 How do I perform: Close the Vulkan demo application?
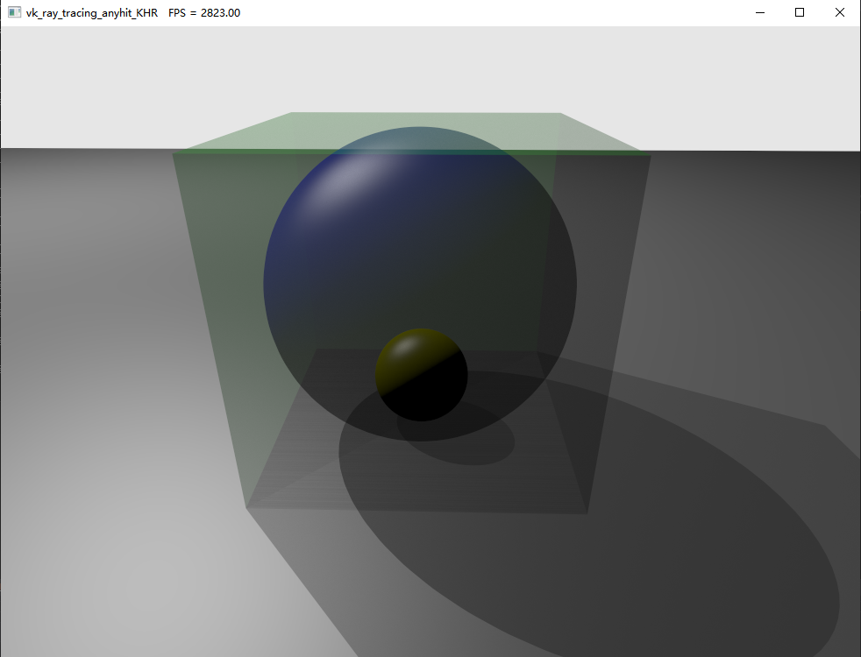[x=839, y=12]
